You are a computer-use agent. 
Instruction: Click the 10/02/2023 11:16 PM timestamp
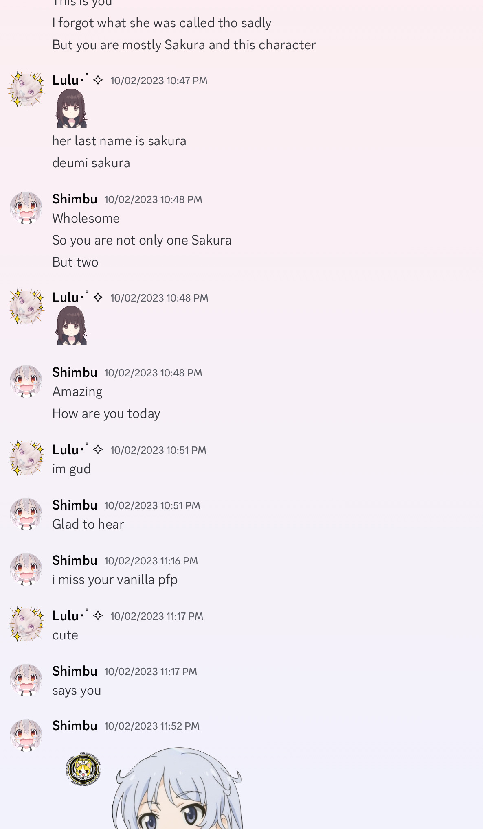[x=151, y=561]
